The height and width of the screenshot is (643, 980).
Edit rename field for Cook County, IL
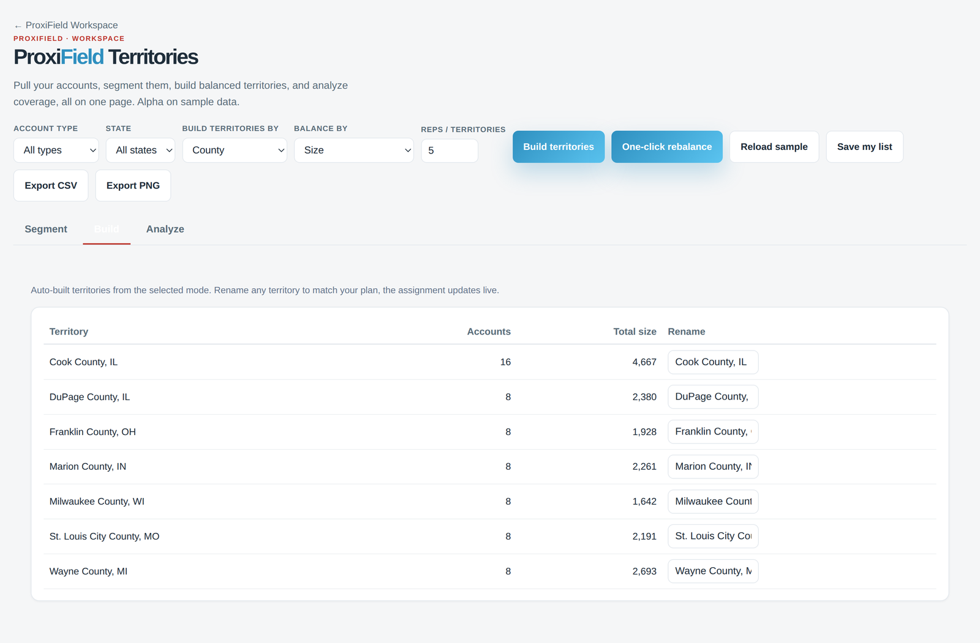coord(713,362)
